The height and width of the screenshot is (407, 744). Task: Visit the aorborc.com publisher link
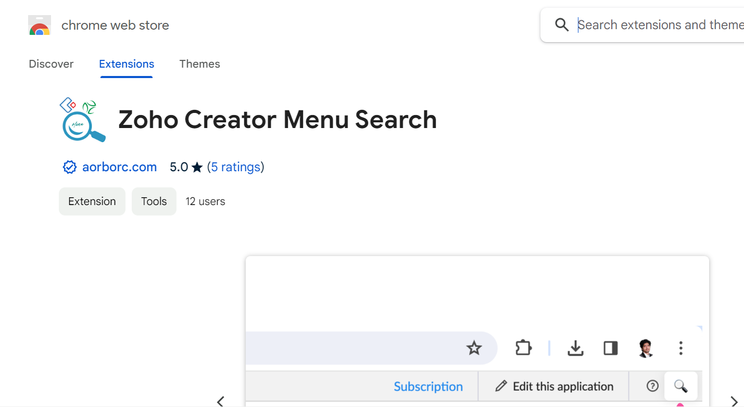pos(119,167)
